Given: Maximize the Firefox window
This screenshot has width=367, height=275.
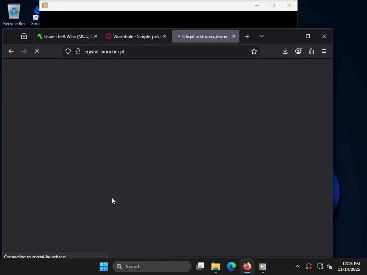Looking at the screenshot, I should (x=308, y=36).
